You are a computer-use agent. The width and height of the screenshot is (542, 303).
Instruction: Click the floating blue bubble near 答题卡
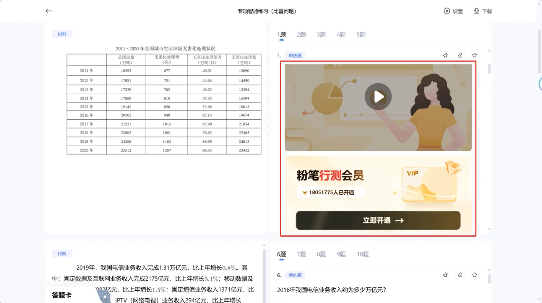pyautogui.click(x=104, y=297)
